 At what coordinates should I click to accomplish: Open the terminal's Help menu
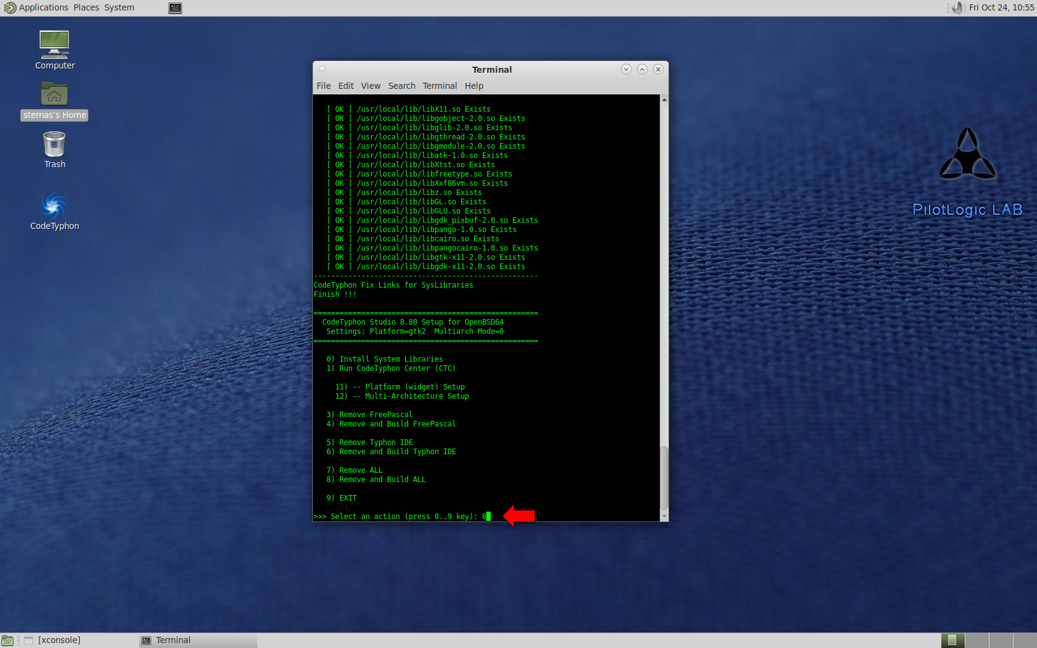(x=473, y=86)
